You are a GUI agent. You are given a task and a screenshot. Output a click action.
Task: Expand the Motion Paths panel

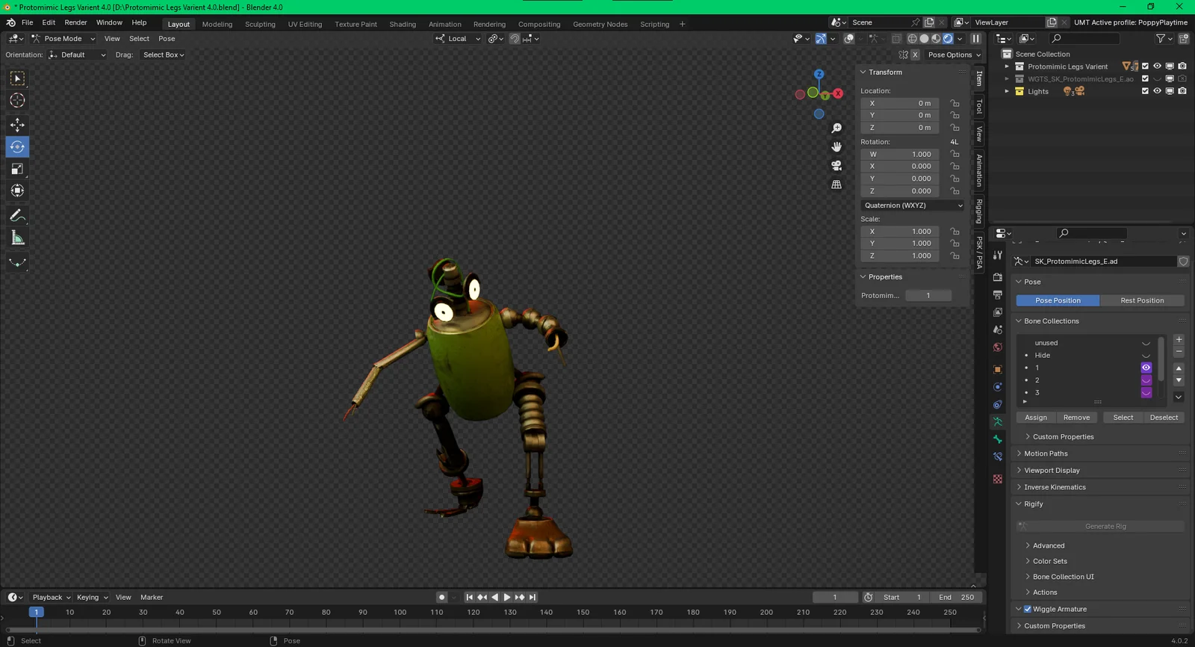pyautogui.click(x=1046, y=453)
